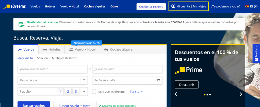Expand the passengers dropdown arrow
Viewport: 260px width, 107px height.
(x=84, y=92)
